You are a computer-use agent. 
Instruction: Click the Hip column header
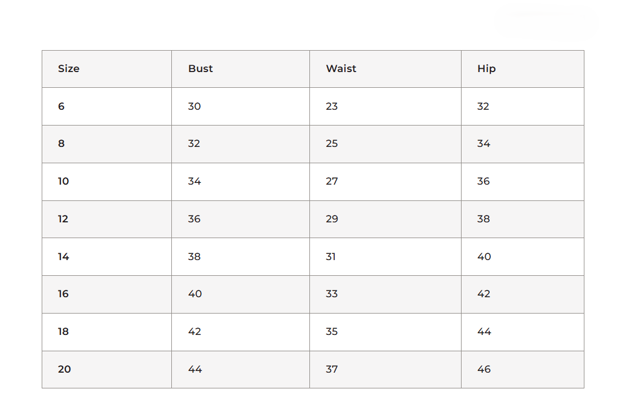click(x=486, y=69)
